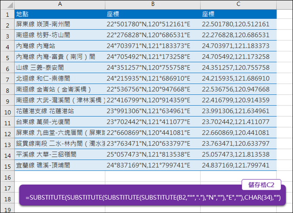Viewport: 293px width, 213px height.
Task: Click cell 25.057473,121.813538
Action: 238,154
